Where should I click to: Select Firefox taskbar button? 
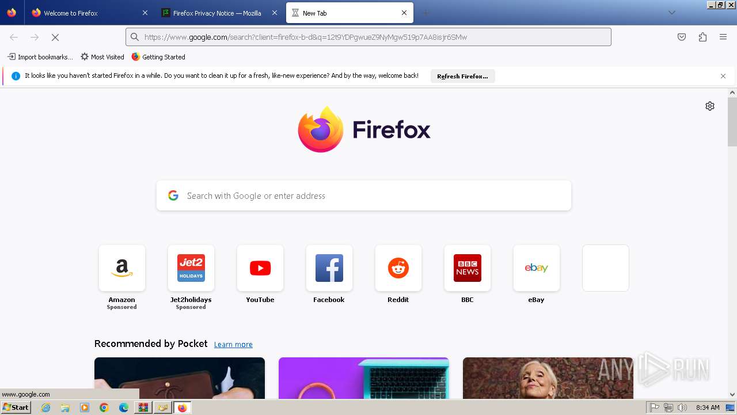[x=182, y=408]
